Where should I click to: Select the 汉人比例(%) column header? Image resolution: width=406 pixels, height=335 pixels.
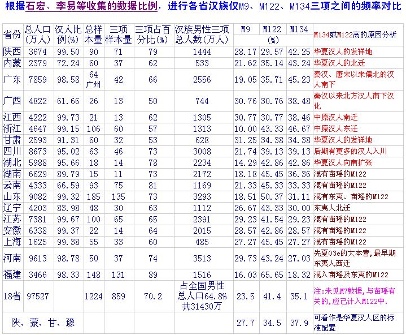click(x=68, y=35)
